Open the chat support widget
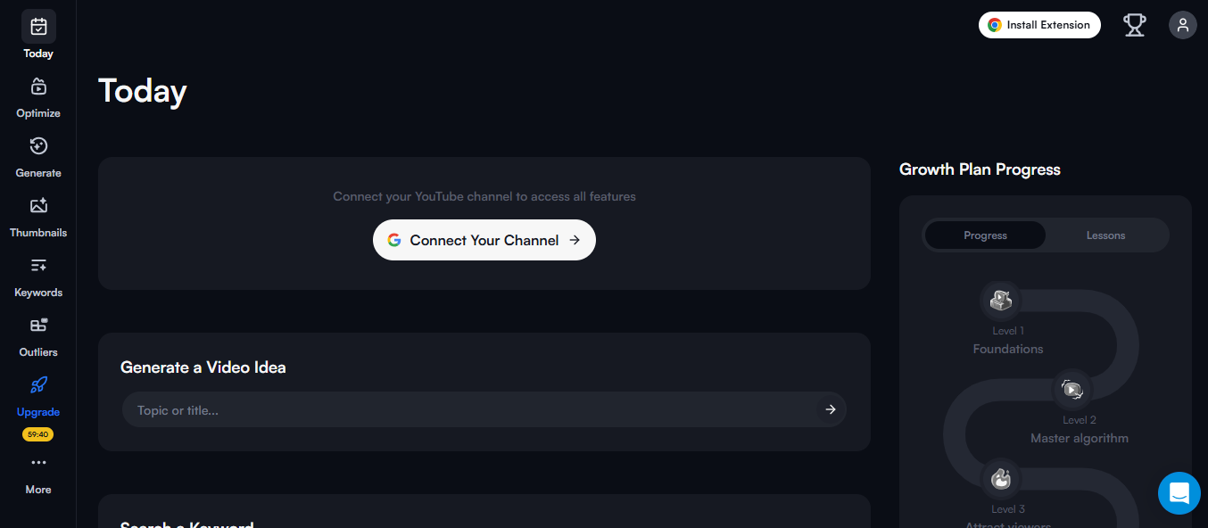This screenshot has height=528, width=1208. tap(1179, 493)
